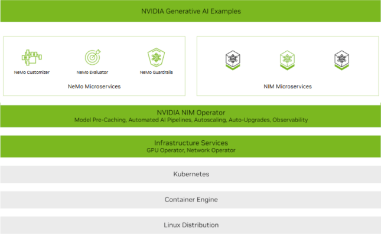Click the Linux Distribution layer bar
Image resolution: width=381 pixels, height=234 pixels.
(x=190, y=225)
